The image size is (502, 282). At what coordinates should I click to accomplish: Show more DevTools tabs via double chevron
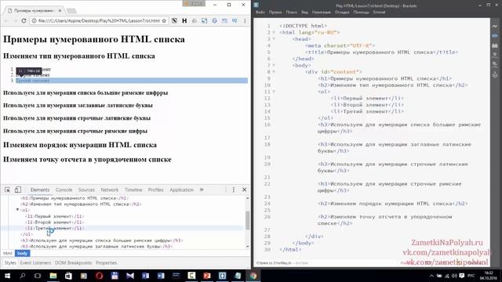click(202, 190)
